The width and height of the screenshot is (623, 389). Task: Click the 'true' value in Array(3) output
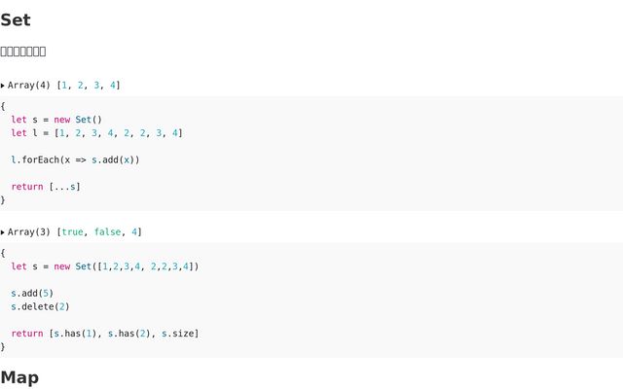[73, 232]
